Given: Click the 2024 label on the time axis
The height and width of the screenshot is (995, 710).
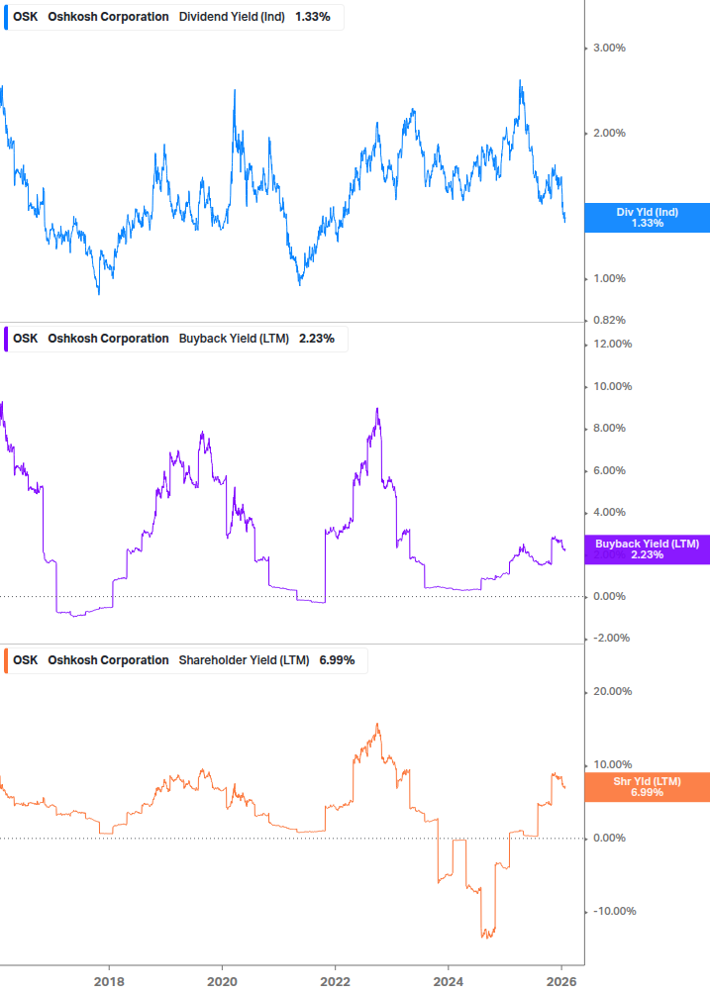Looking at the screenshot, I should click(449, 982).
